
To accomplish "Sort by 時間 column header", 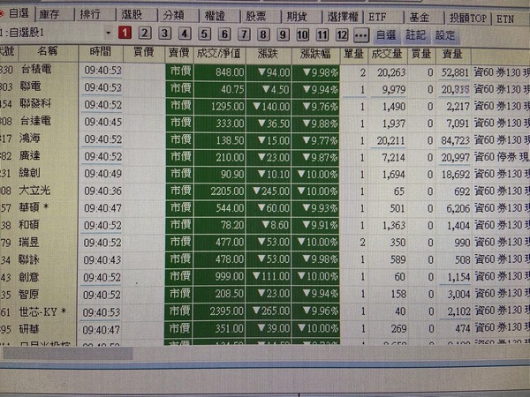I will [x=101, y=52].
